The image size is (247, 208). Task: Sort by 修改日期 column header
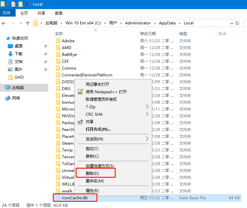click(148, 34)
